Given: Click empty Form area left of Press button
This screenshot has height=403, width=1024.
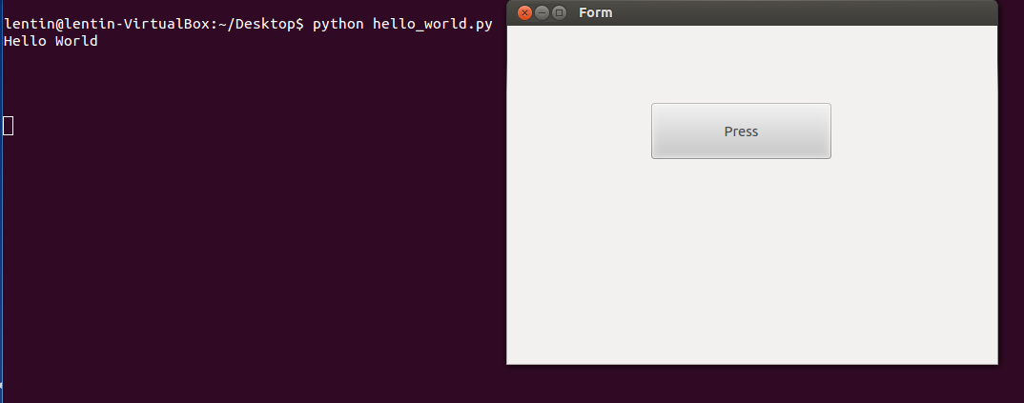Looking at the screenshot, I should coord(578,131).
